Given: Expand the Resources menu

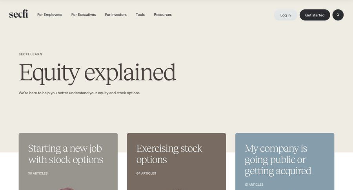Looking at the screenshot, I should pos(163,15).
